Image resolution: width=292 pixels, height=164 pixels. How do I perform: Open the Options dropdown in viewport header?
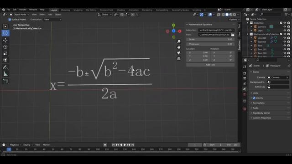coord(234,20)
